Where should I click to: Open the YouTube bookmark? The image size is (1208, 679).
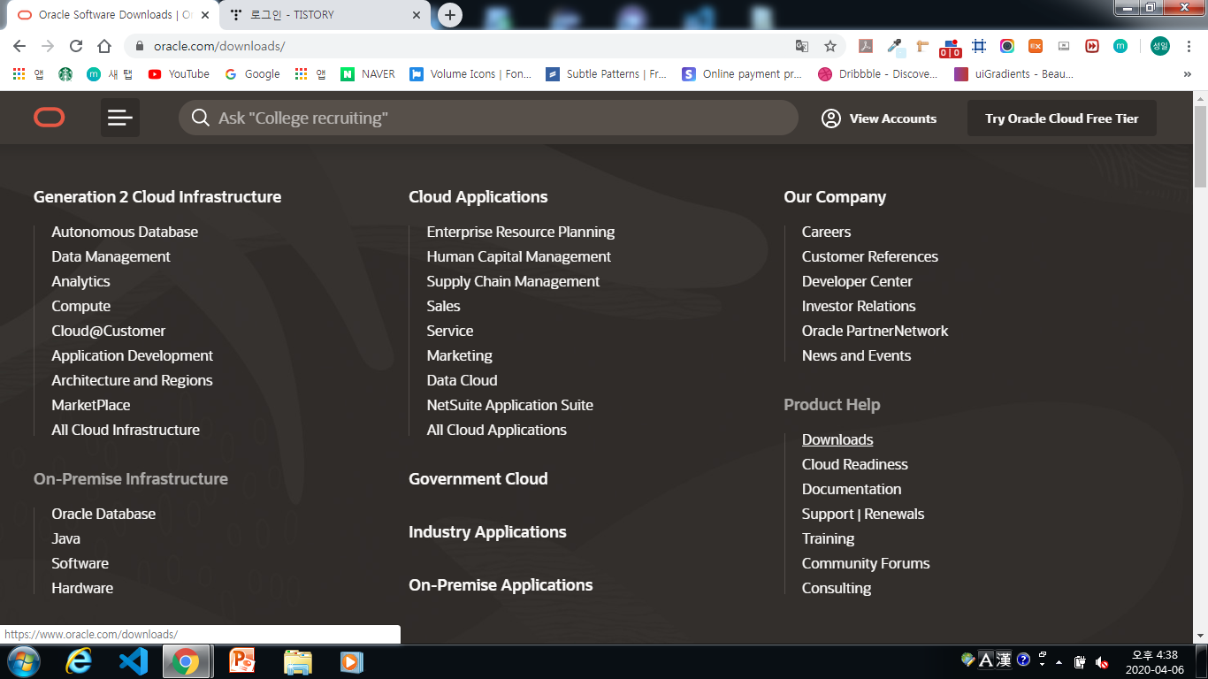pos(179,74)
